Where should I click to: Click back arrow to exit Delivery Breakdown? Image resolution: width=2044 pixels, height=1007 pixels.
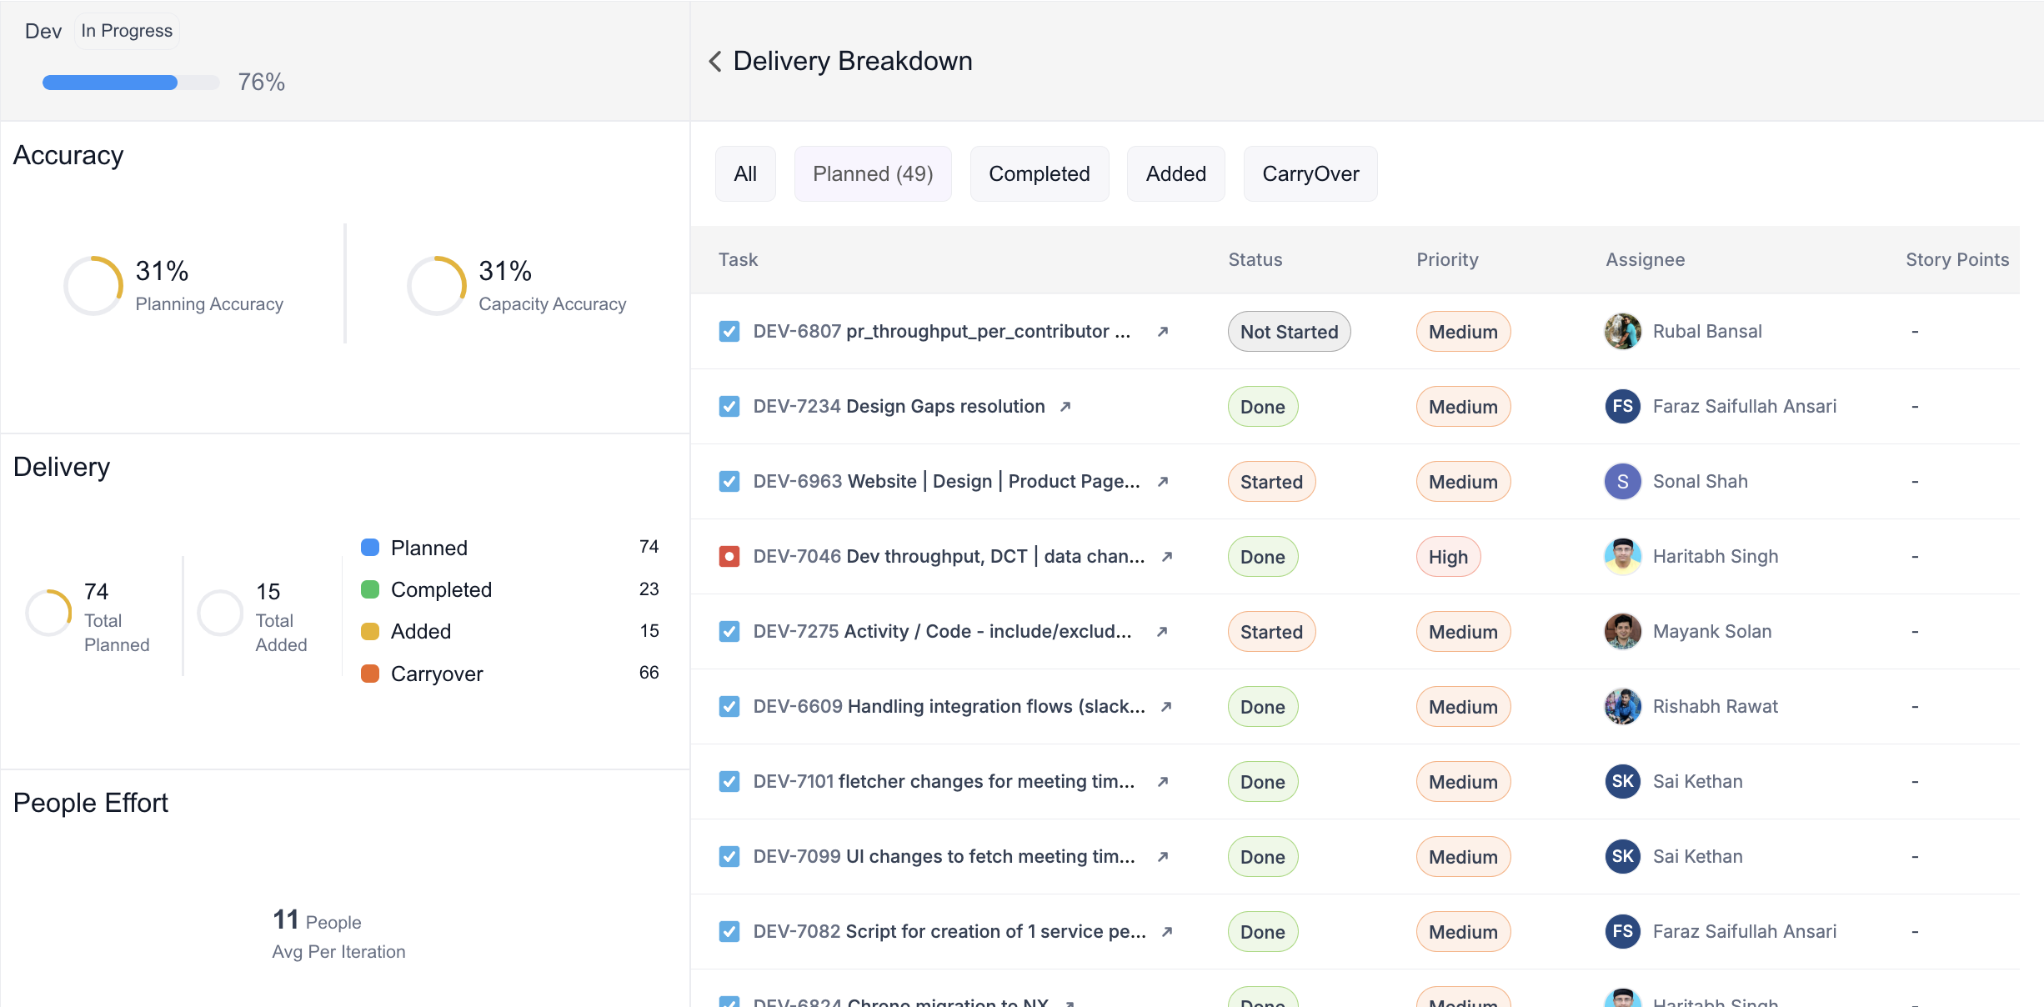pyautogui.click(x=714, y=62)
